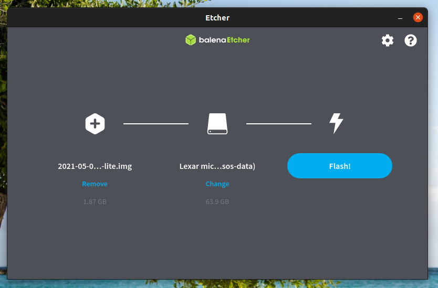Open Etcher settings via gear icon
The height and width of the screenshot is (288, 438).
click(x=388, y=40)
